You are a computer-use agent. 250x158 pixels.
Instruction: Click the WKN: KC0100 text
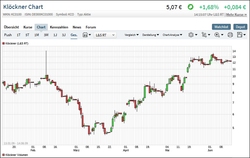coord(12,14)
